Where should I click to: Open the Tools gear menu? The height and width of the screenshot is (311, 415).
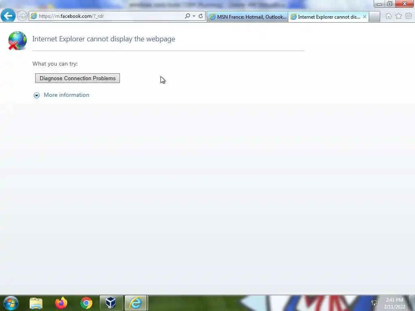(x=409, y=16)
